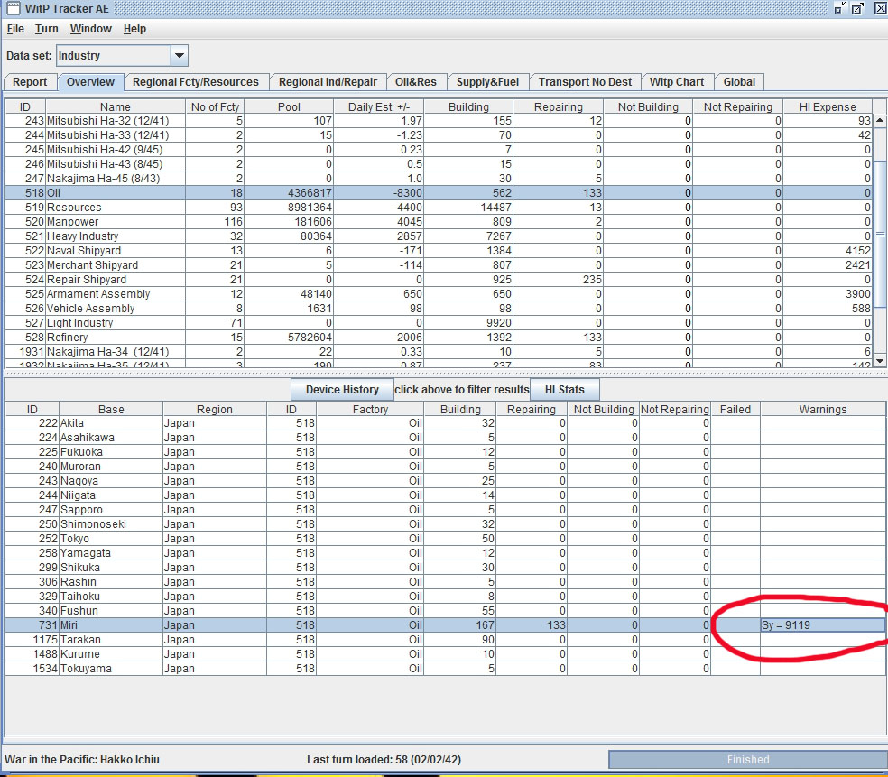Open the Regional Ind/Repair tab
888x777 pixels.
328,82
